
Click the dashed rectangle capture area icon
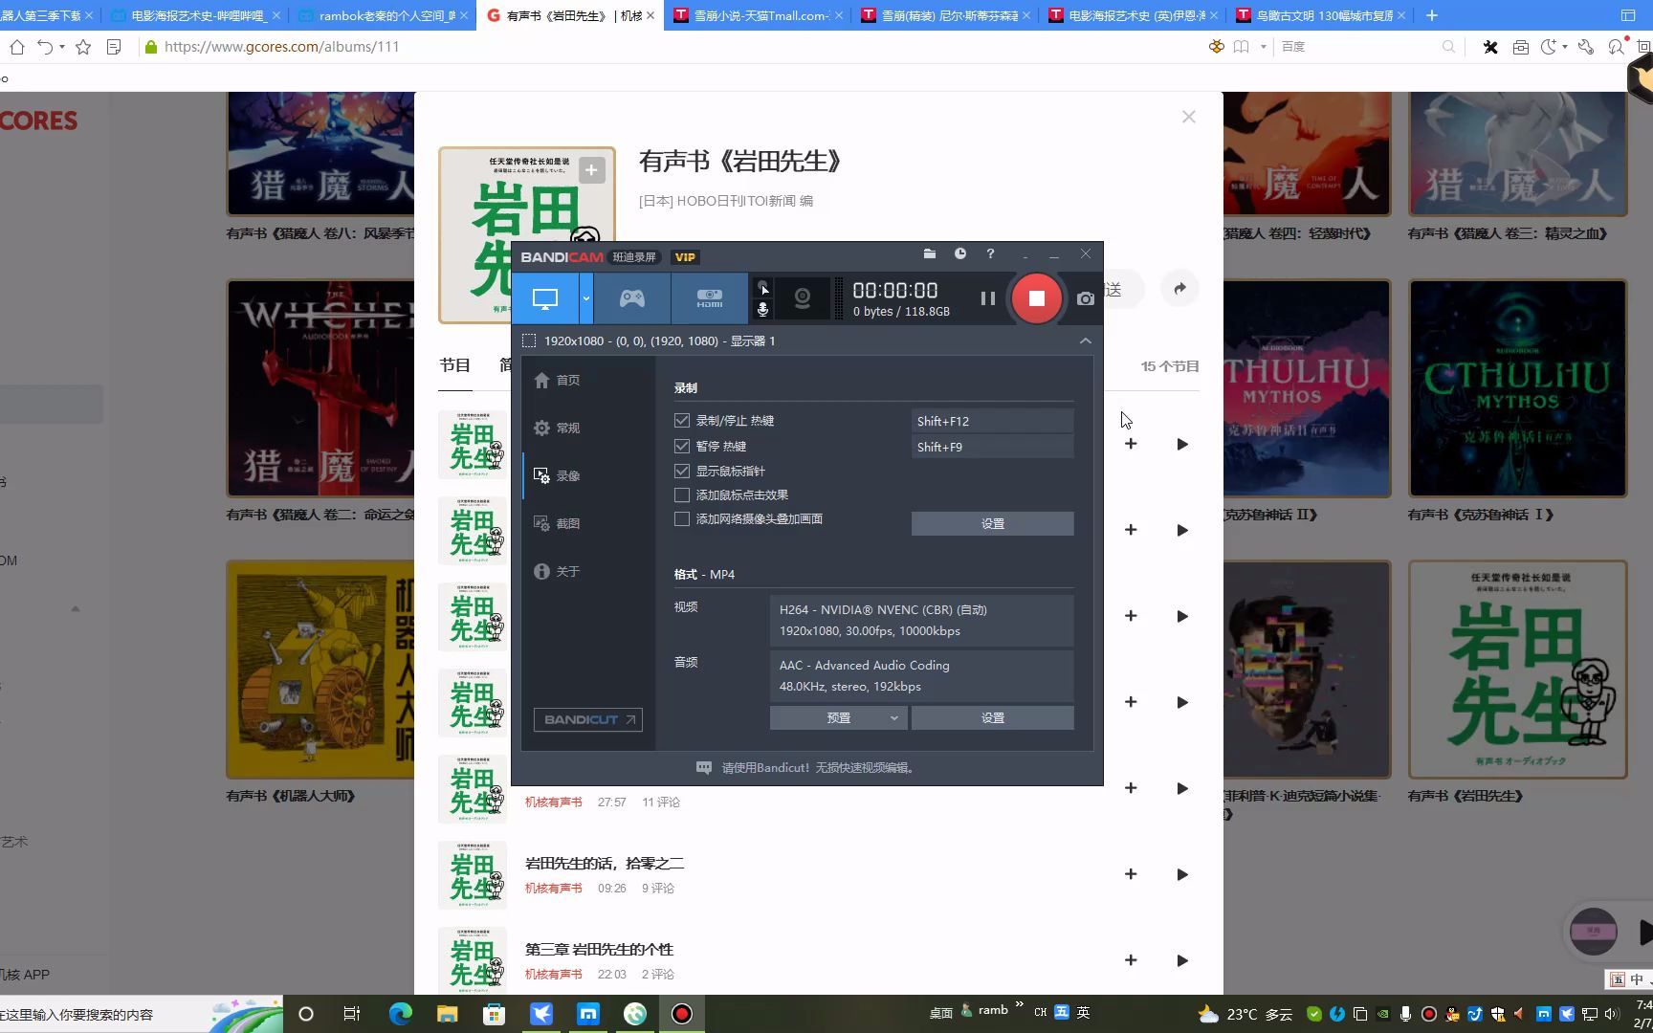[x=529, y=341]
